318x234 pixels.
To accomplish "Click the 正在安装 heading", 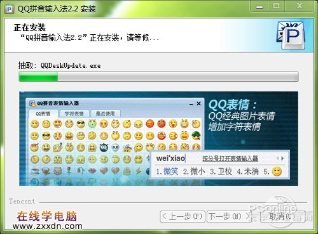I will click(30, 28).
